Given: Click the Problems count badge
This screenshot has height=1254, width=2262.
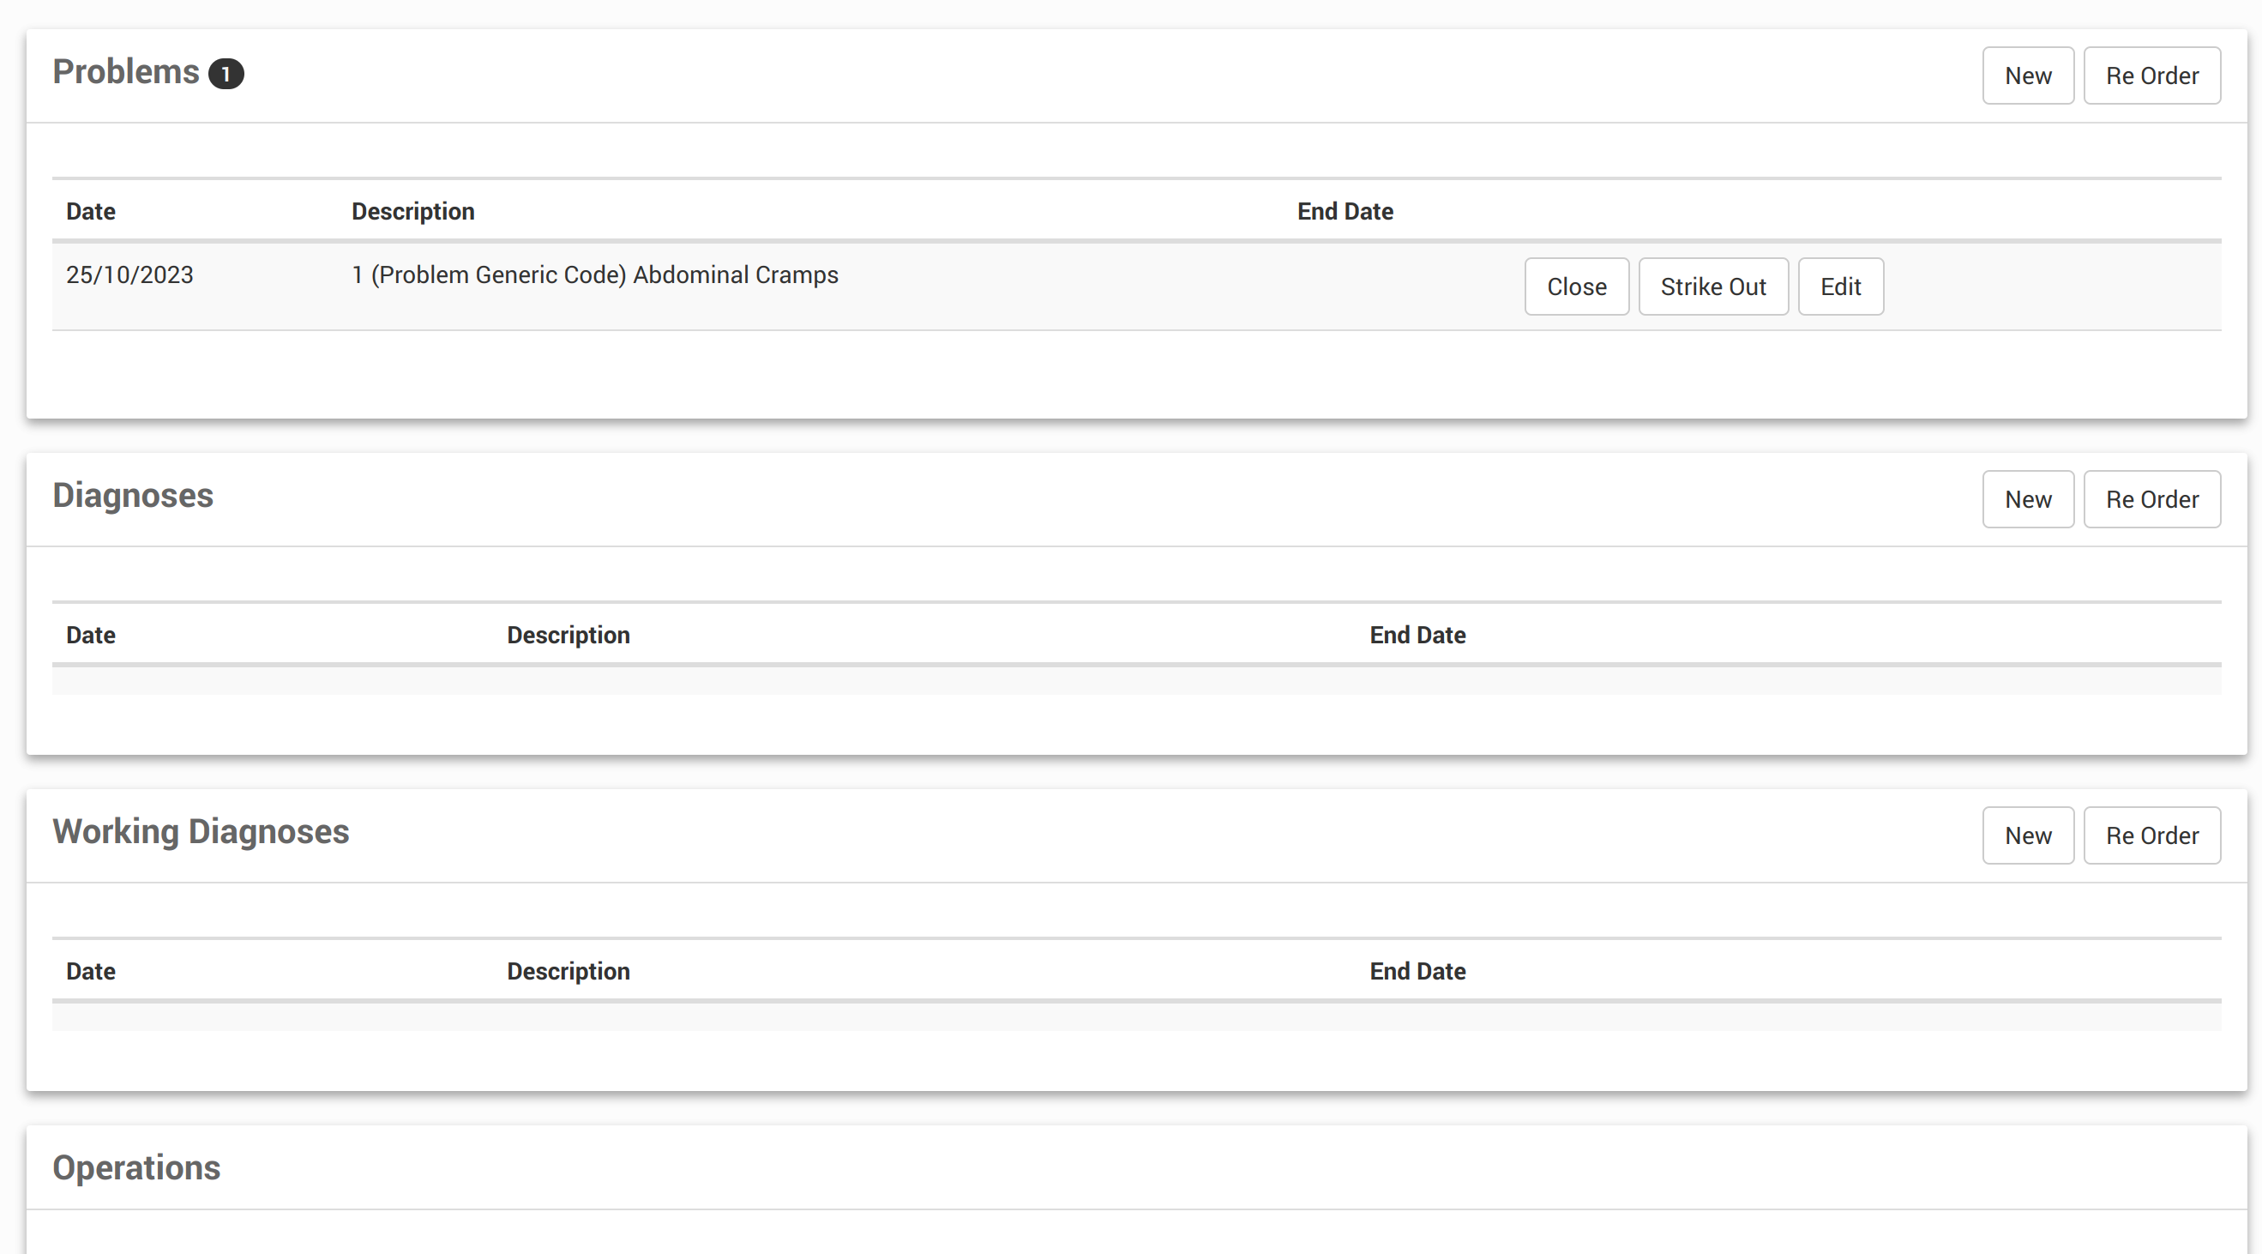Looking at the screenshot, I should [x=226, y=74].
